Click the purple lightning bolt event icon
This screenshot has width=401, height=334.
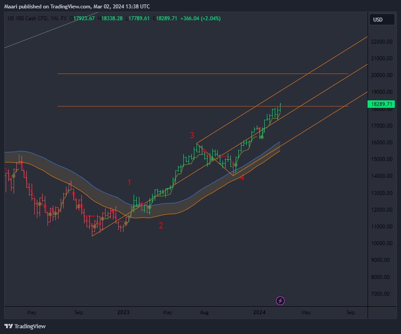pyautogui.click(x=280, y=301)
